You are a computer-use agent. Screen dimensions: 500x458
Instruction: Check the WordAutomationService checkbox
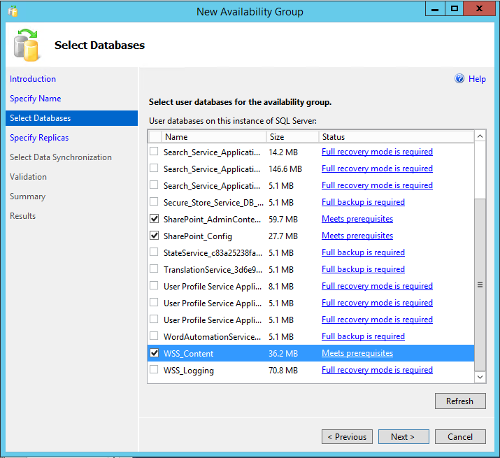[154, 336]
